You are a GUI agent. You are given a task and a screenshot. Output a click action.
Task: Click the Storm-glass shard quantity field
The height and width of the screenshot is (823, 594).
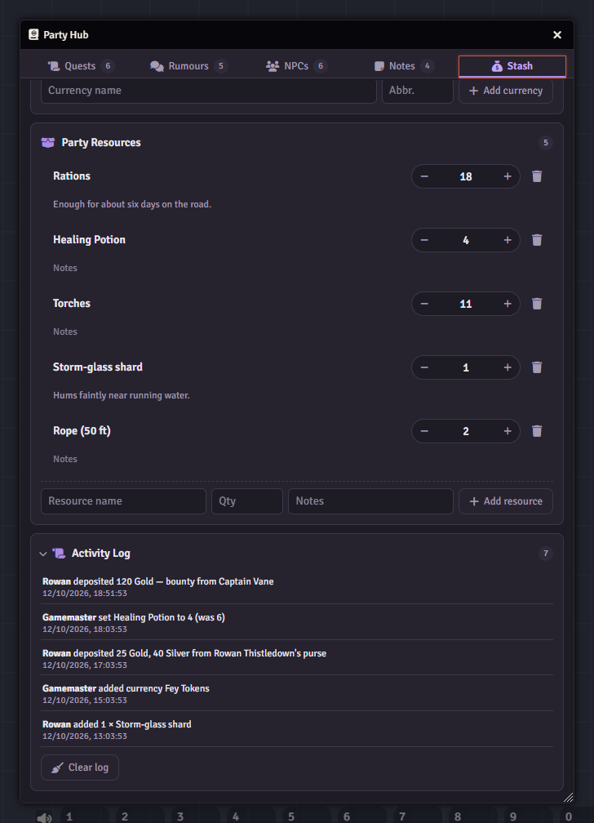pyautogui.click(x=466, y=367)
